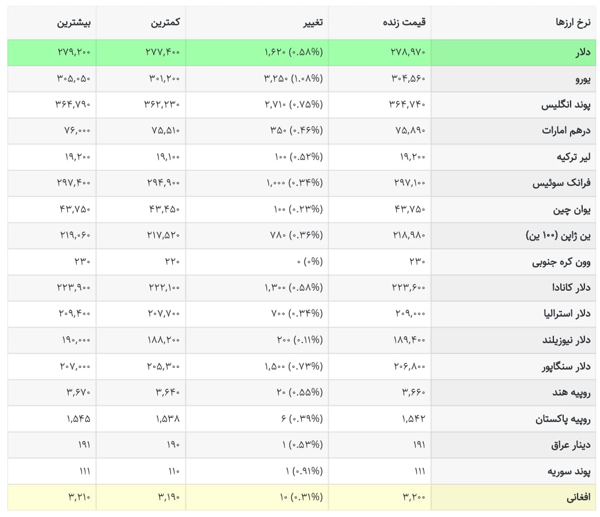Open the دینار عراق currency entry
Screen dimensions: 600x517
coord(571,446)
